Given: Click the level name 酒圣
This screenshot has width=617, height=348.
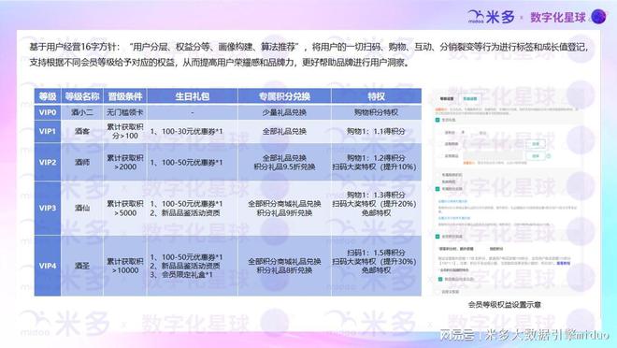Looking at the screenshot, I should (x=82, y=266).
